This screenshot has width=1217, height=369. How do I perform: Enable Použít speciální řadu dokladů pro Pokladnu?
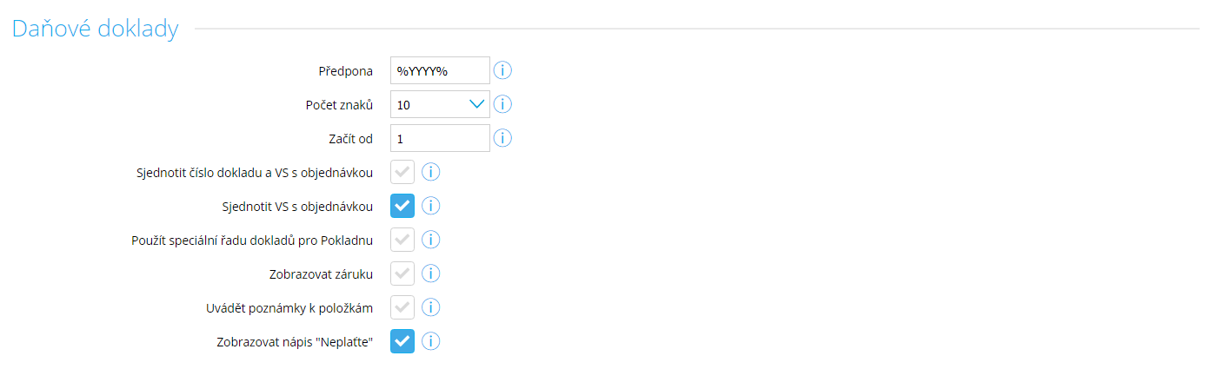402,240
